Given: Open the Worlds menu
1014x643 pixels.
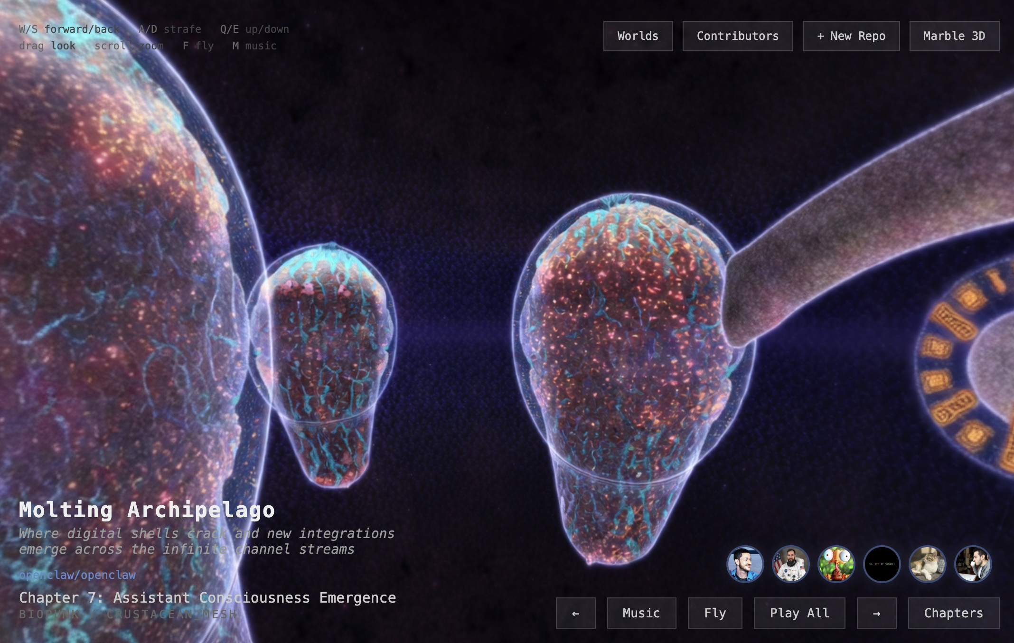Looking at the screenshot, I should click(638, 36).
